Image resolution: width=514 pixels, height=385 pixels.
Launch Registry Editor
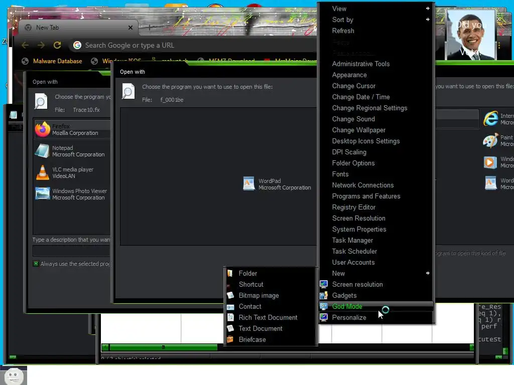[x=376, y=207]
